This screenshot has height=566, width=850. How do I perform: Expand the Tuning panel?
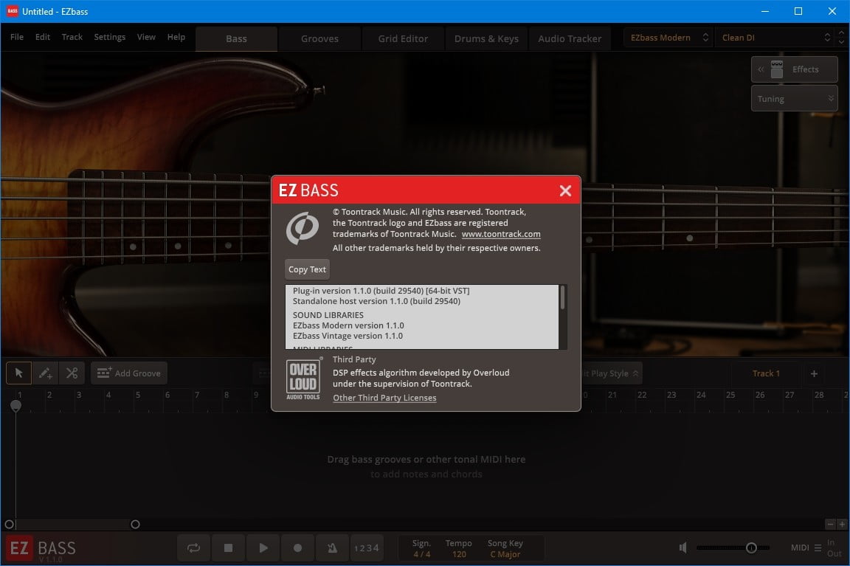pos(794,99)
